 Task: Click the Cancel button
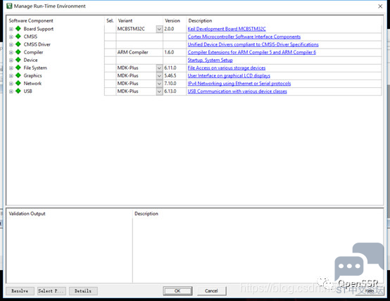coord(211,291)
